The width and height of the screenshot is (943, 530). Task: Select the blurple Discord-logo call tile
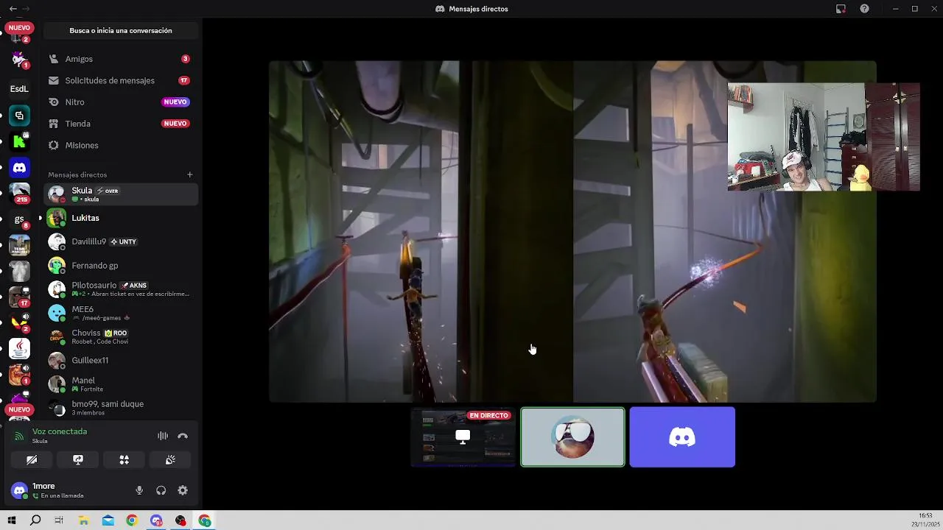point(682,437)
